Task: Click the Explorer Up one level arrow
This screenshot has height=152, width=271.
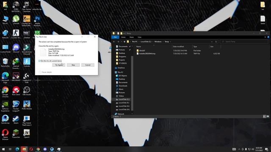Action: pos(124,42)
